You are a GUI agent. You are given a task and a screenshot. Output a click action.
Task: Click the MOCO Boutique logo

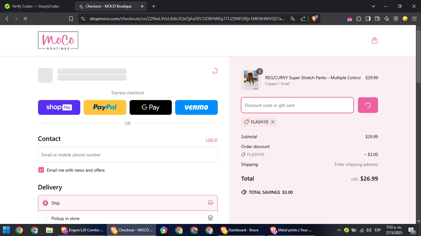(58, 41)
